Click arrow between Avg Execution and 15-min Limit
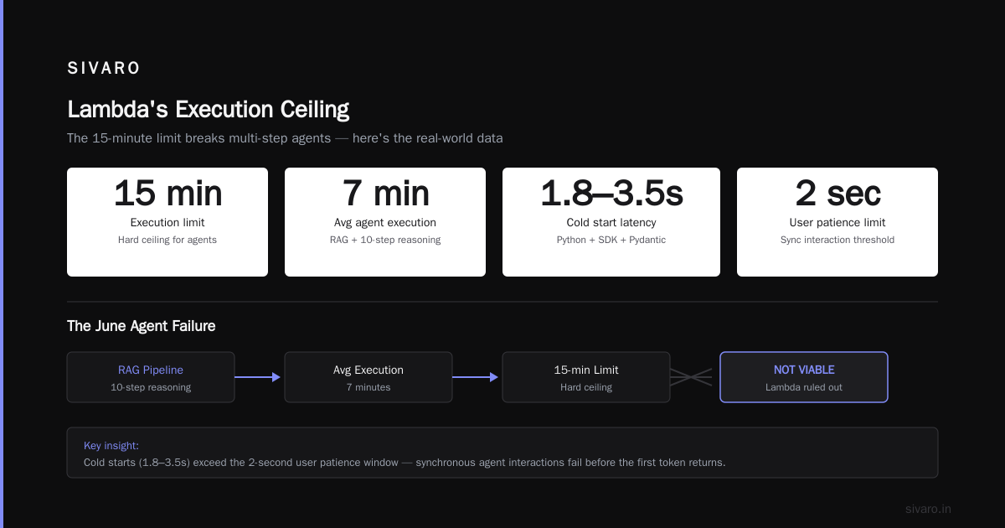This screenshot has width=1005, height=528. [x=476, y=377]
